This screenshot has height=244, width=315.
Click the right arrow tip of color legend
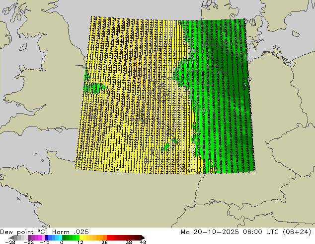(x=144, y=238)
